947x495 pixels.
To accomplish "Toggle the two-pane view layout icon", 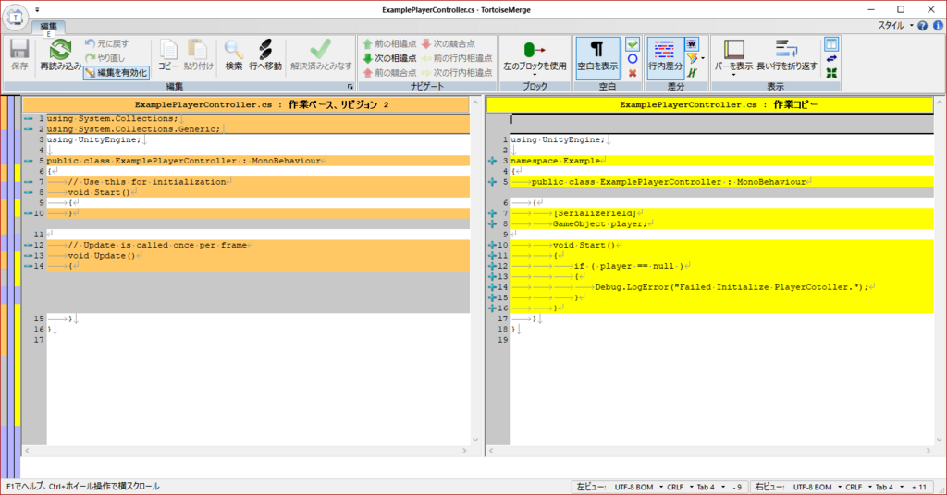I will coord(831,44).
